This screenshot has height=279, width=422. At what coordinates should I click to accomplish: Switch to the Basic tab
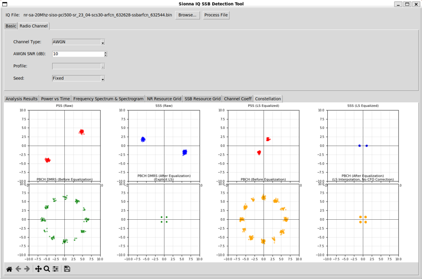[11, 26]
